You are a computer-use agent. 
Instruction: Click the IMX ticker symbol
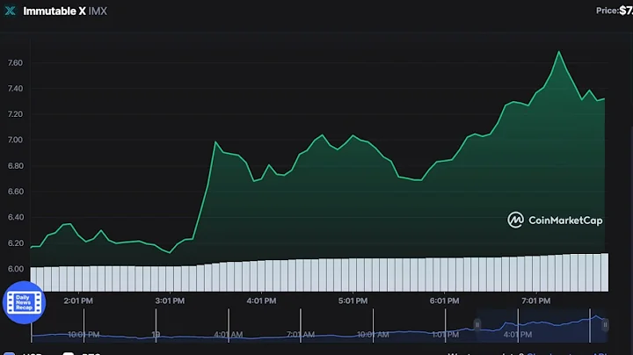coord(98,11)
